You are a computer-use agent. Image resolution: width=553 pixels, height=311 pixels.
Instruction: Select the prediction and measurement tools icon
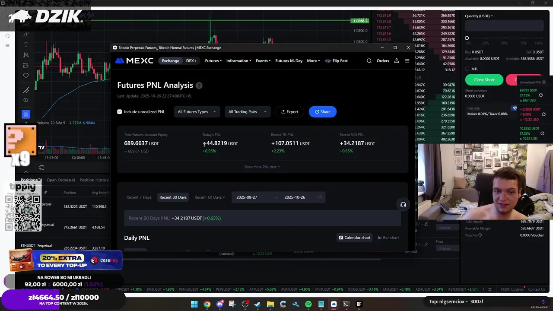26,66
